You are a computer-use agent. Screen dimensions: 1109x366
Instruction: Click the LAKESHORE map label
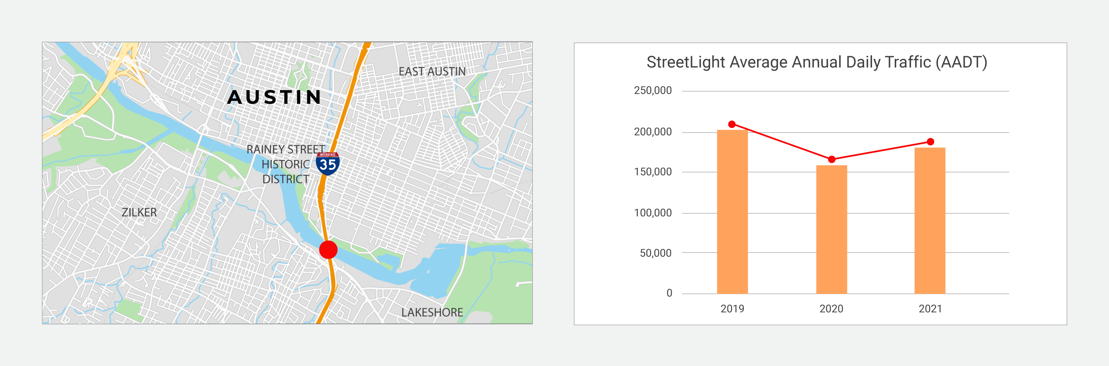(432, 312)
